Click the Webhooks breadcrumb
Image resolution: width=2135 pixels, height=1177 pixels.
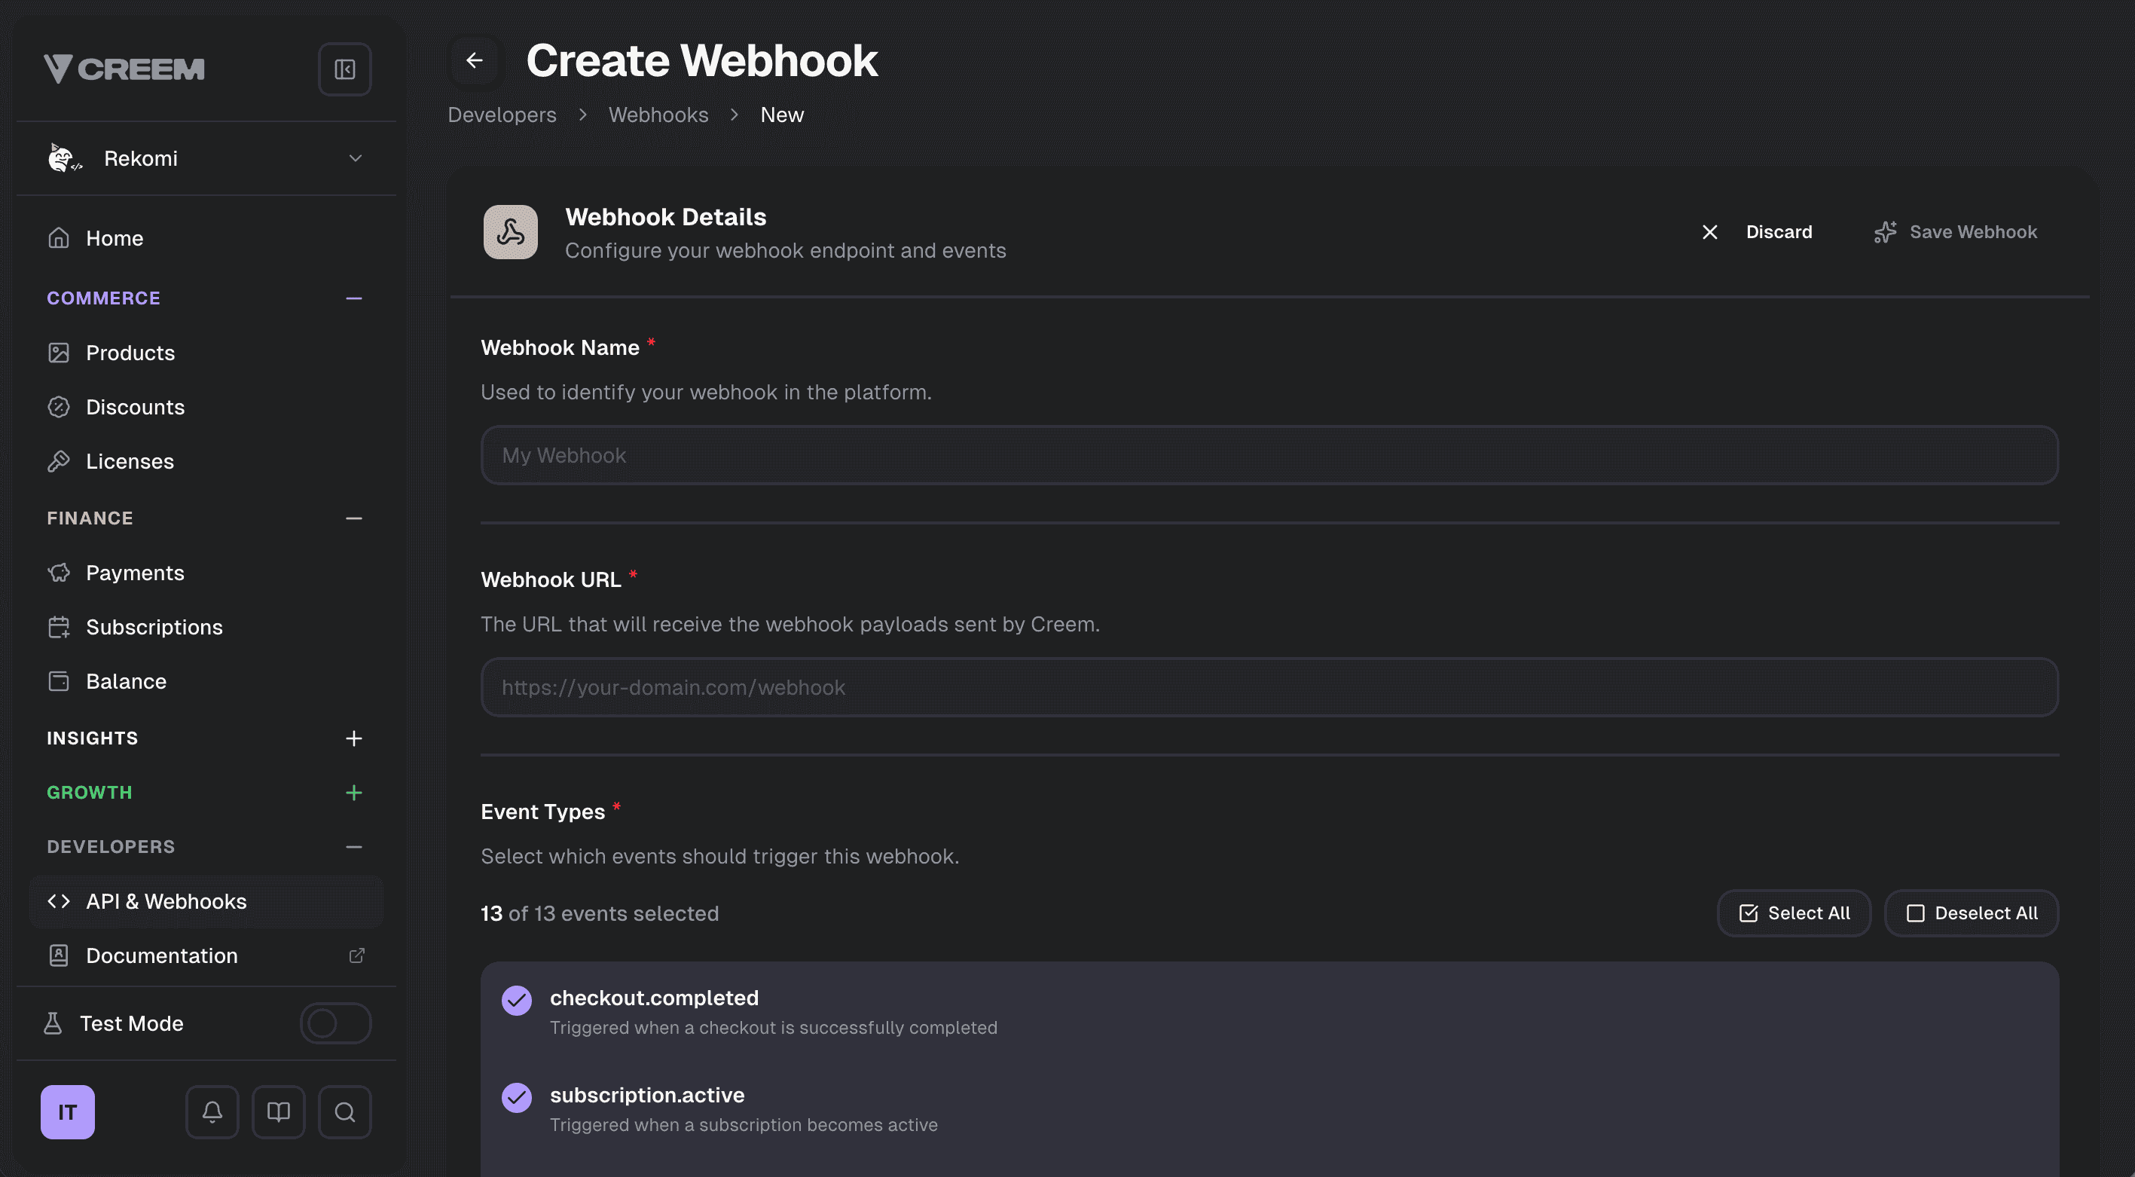pyautogui.click(x=659, y=115)
